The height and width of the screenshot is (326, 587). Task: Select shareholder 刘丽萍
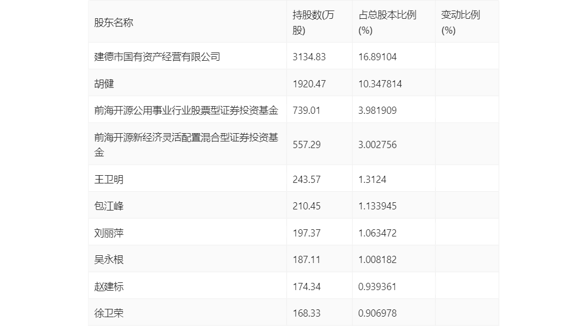coord(109,233)
